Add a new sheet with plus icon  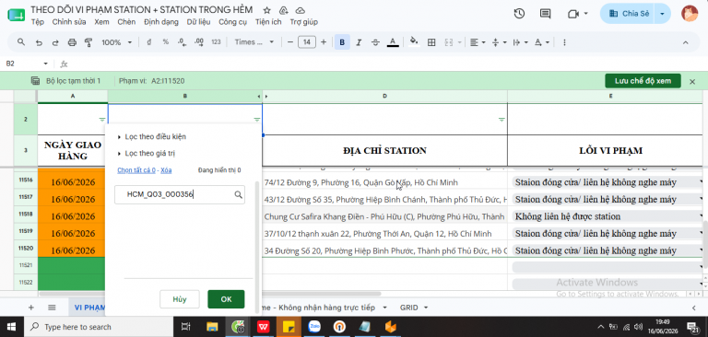[31, 308]
